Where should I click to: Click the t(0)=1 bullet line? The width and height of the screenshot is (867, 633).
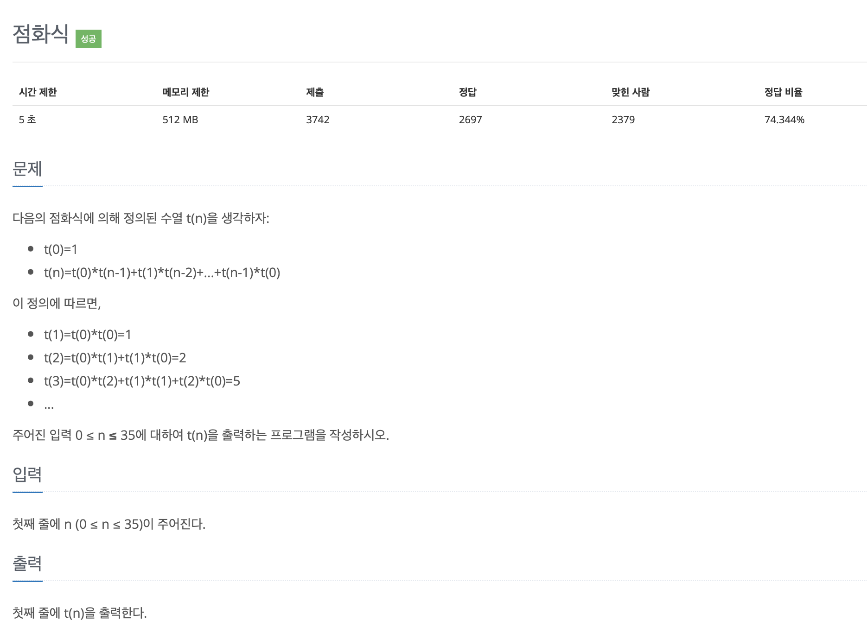[61, 249]
